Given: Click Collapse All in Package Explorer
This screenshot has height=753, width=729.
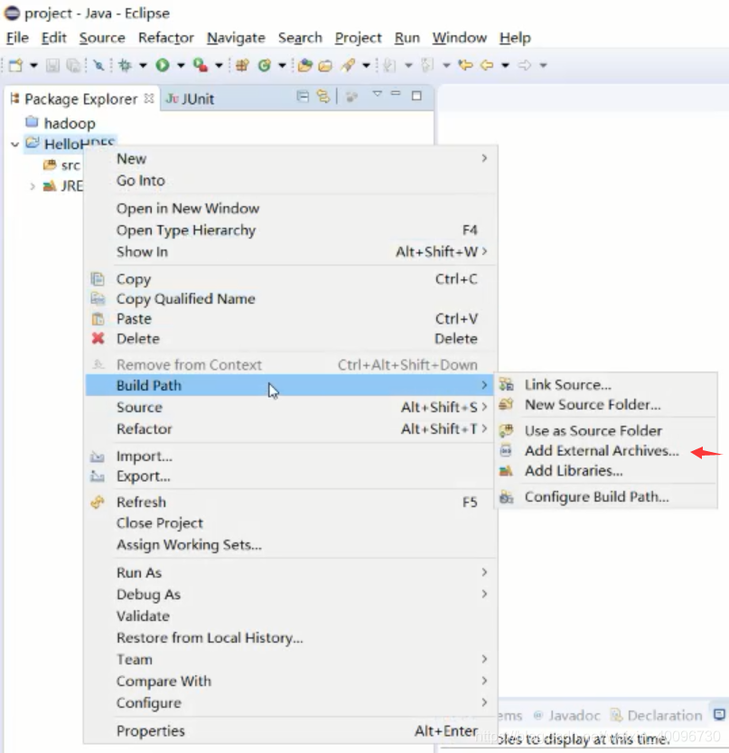Looking at the screenshot, I should pos(303,97).
